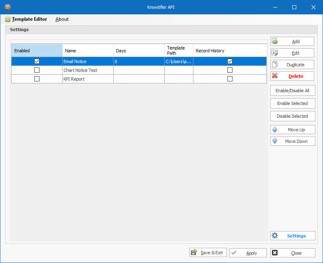This screenshot has width=323, height=263.
Task: Click the Edit button's pencil icon
Action: [x=275, y=53]
